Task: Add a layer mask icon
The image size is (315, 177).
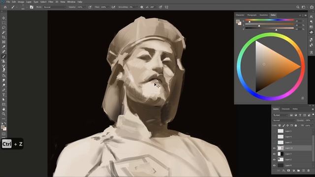Action: [289, 171]
